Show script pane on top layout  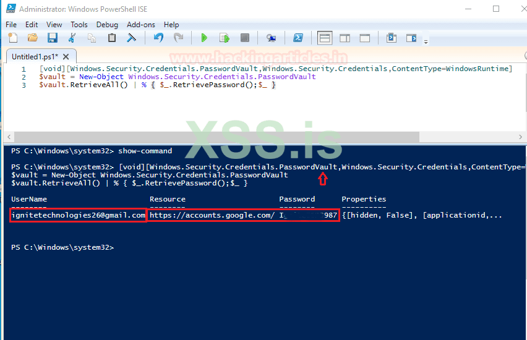pos(325,38)
